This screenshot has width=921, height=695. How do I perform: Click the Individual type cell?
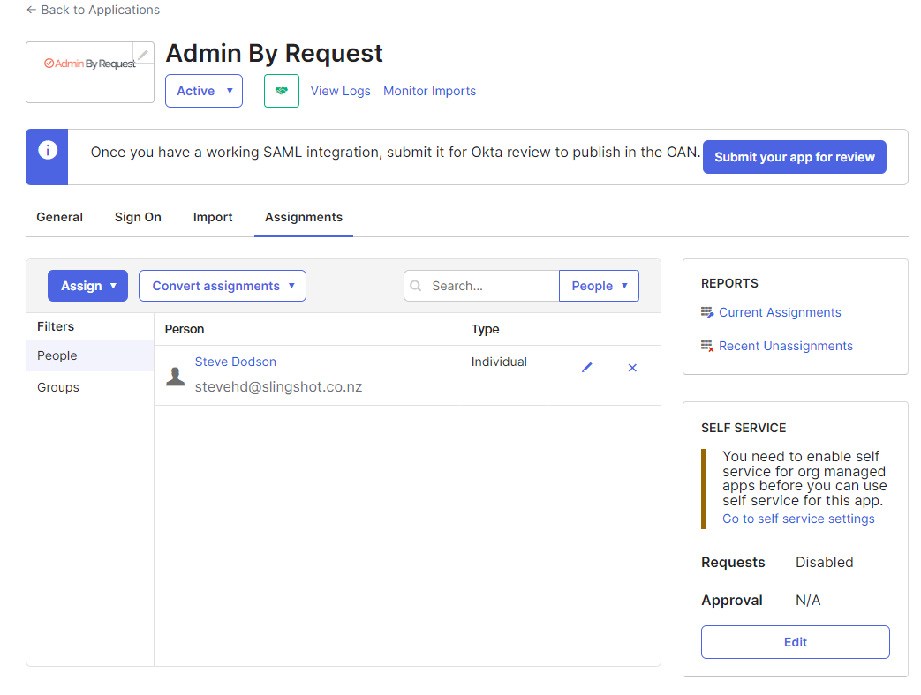coord(499,362)
